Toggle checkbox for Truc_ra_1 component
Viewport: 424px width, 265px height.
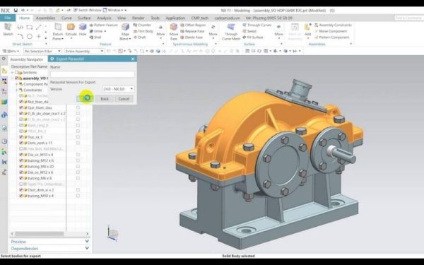pyautogui.click(x=20, y=137)
